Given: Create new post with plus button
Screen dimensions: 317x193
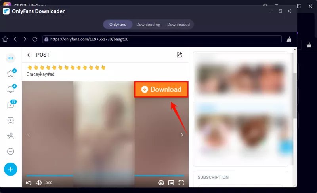Looking at the screenshot, I should pyautogui.click(x=11, y=169).
